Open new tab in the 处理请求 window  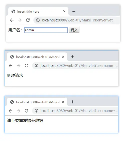(x=73, y=57)
